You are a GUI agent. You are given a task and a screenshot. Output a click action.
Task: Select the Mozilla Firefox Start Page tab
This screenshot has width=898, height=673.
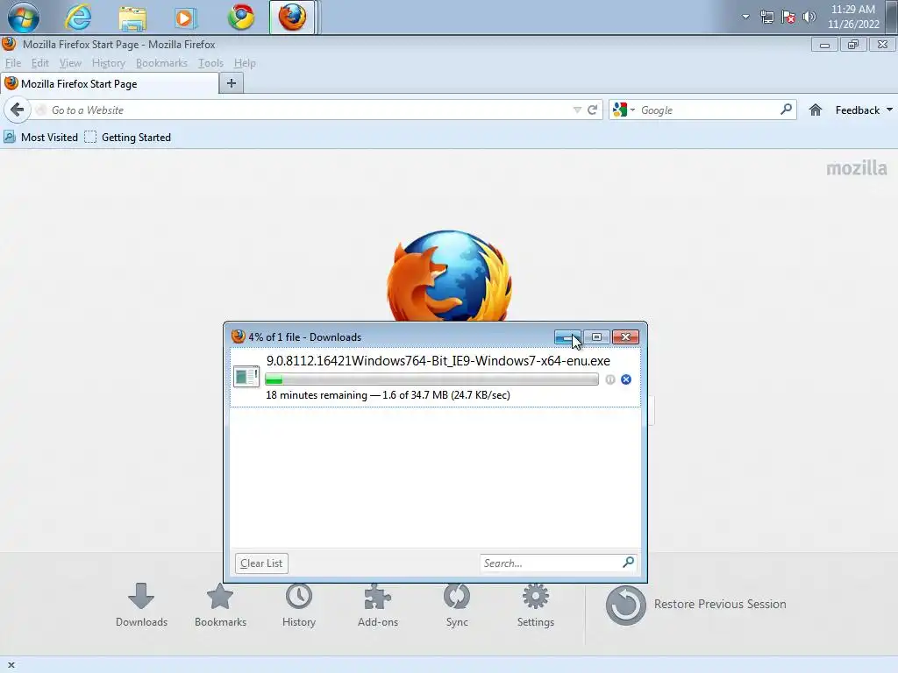click(110, 84)
